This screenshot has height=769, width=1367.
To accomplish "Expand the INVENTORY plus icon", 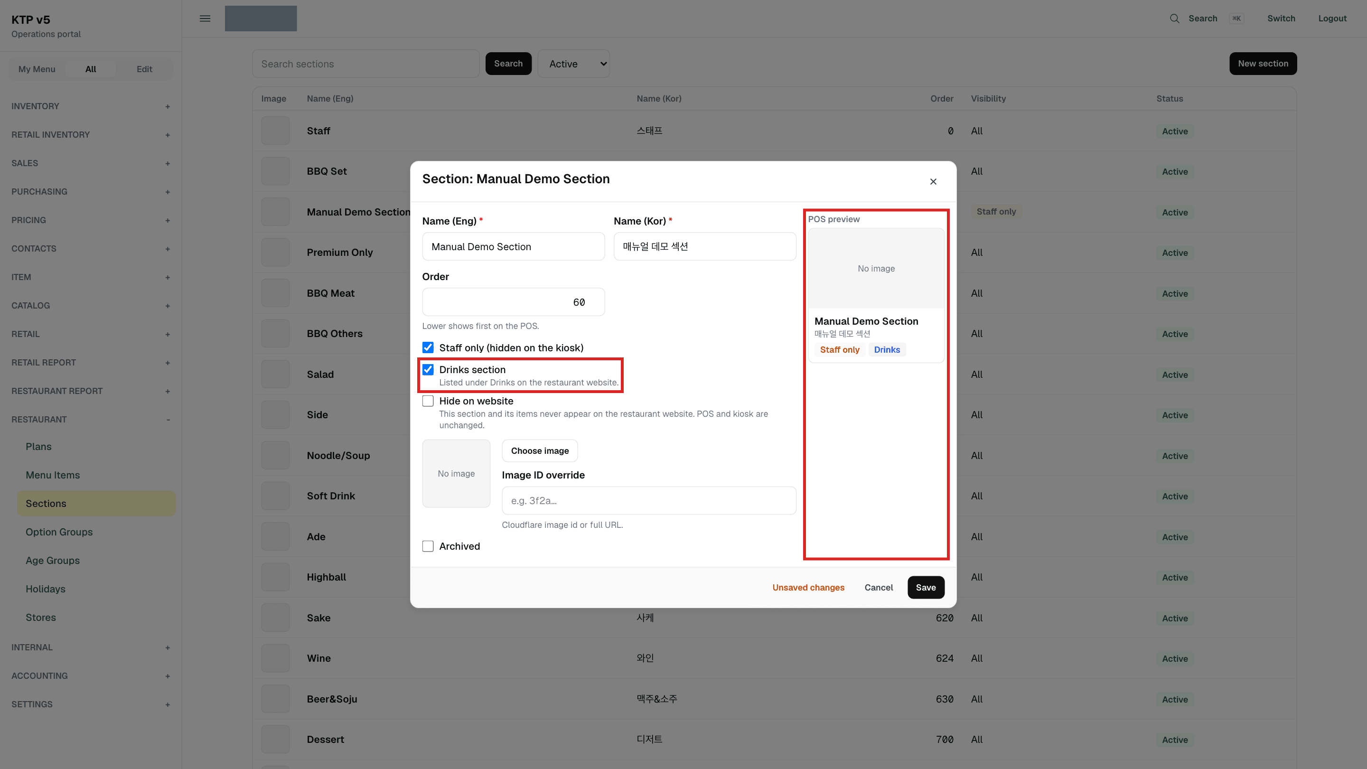I will (x=168, y=107).
